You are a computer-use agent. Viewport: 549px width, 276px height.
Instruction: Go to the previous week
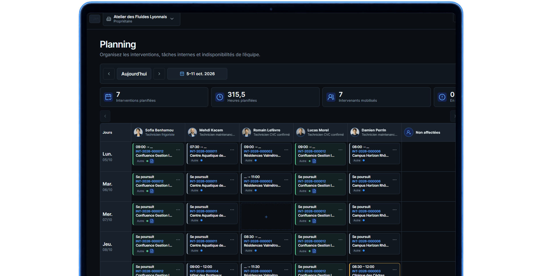[x=109, y=74]
